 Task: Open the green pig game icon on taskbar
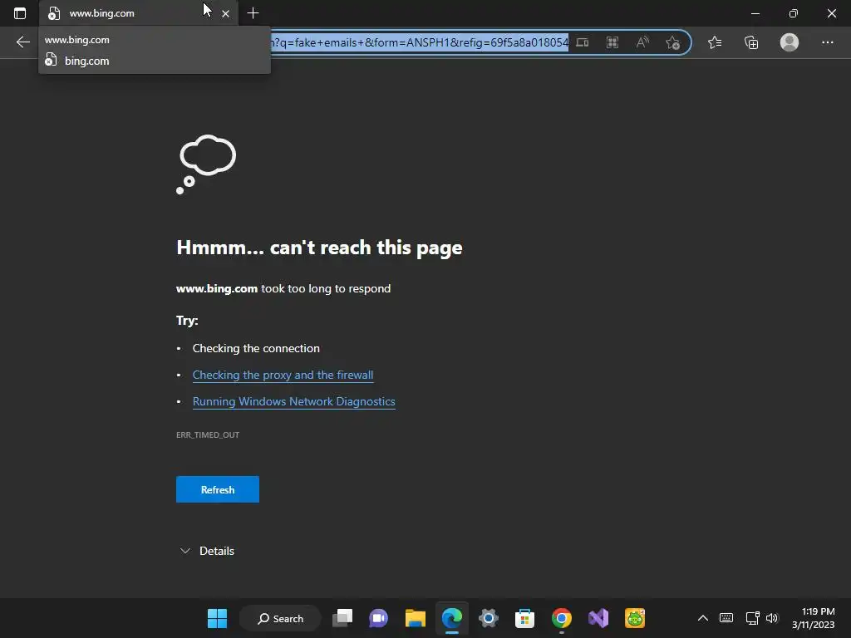click(x=634, y=618)
